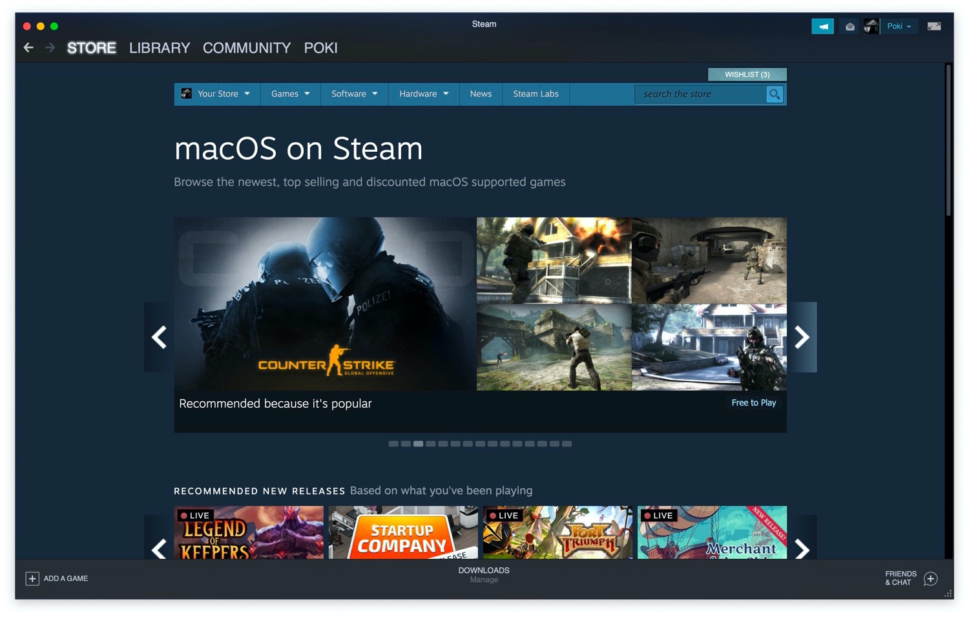Screen dimensions: 969x617
Task: Click the profile avatar beside Poki
Action: point(871,26)
